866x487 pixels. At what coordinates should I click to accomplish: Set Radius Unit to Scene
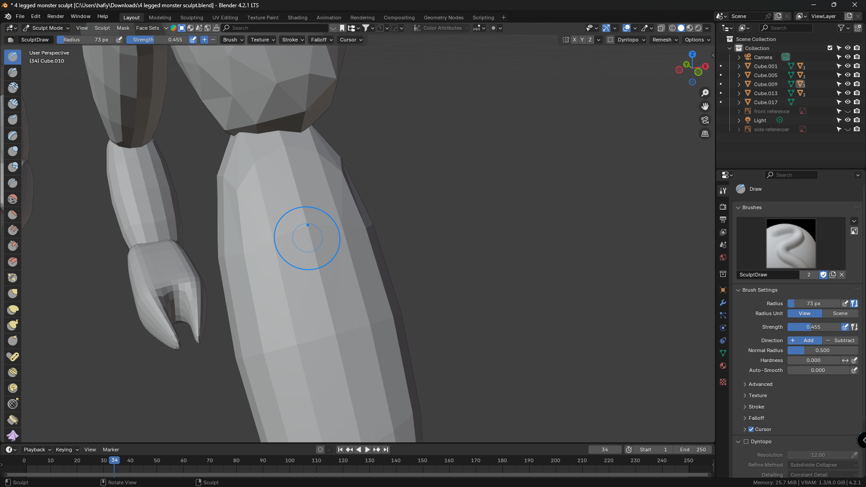tap(840, 313)
